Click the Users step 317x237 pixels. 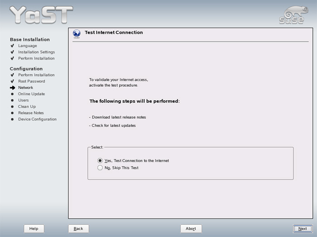[x=24, y=100]
